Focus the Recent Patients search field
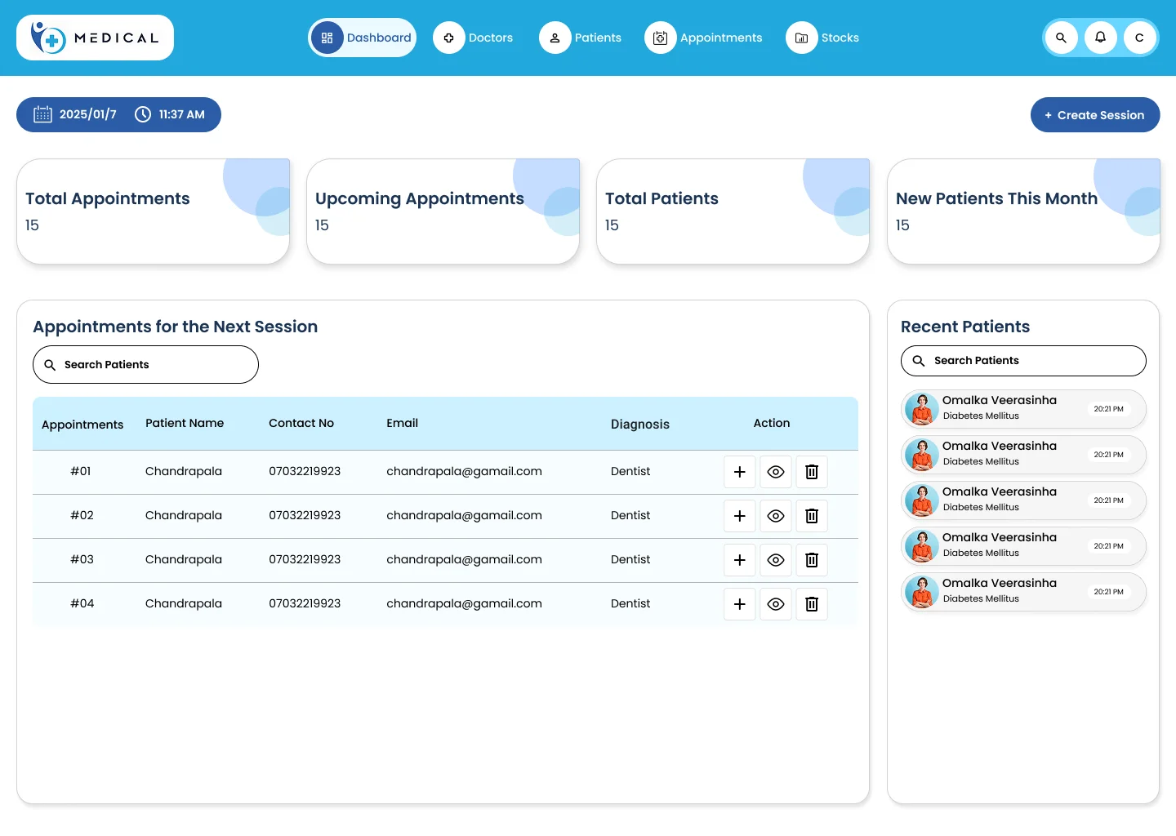 (1023, 361)
